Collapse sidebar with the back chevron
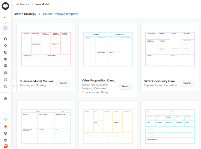 tap(5, 17)
